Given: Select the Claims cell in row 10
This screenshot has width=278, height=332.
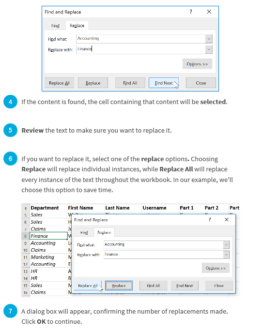Looking at the screenshot, I should [x=48, y=250].
